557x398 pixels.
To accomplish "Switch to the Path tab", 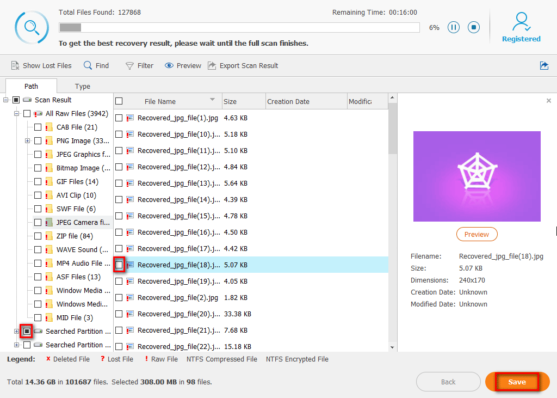I will (31, 86).
